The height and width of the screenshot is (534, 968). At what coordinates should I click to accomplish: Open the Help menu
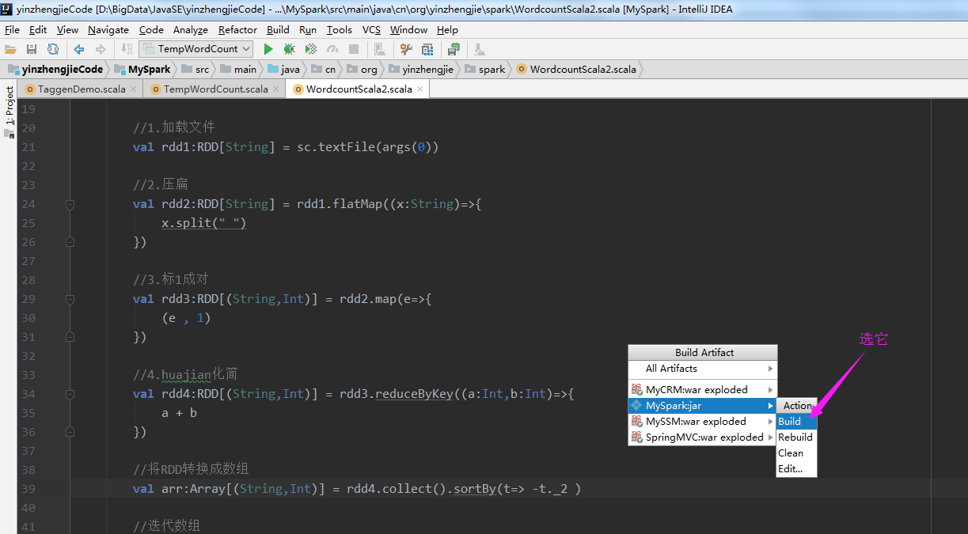coord(447,29)
